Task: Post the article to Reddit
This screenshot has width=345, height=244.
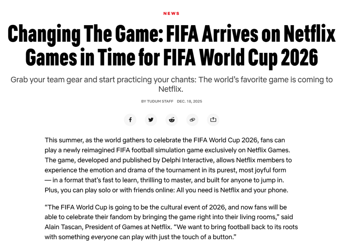Action: click(x=171, y=120)
